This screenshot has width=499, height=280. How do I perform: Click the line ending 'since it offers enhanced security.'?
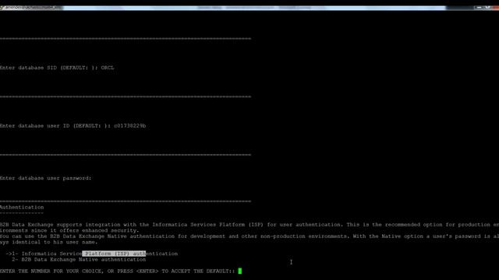(x=69, y=230)
